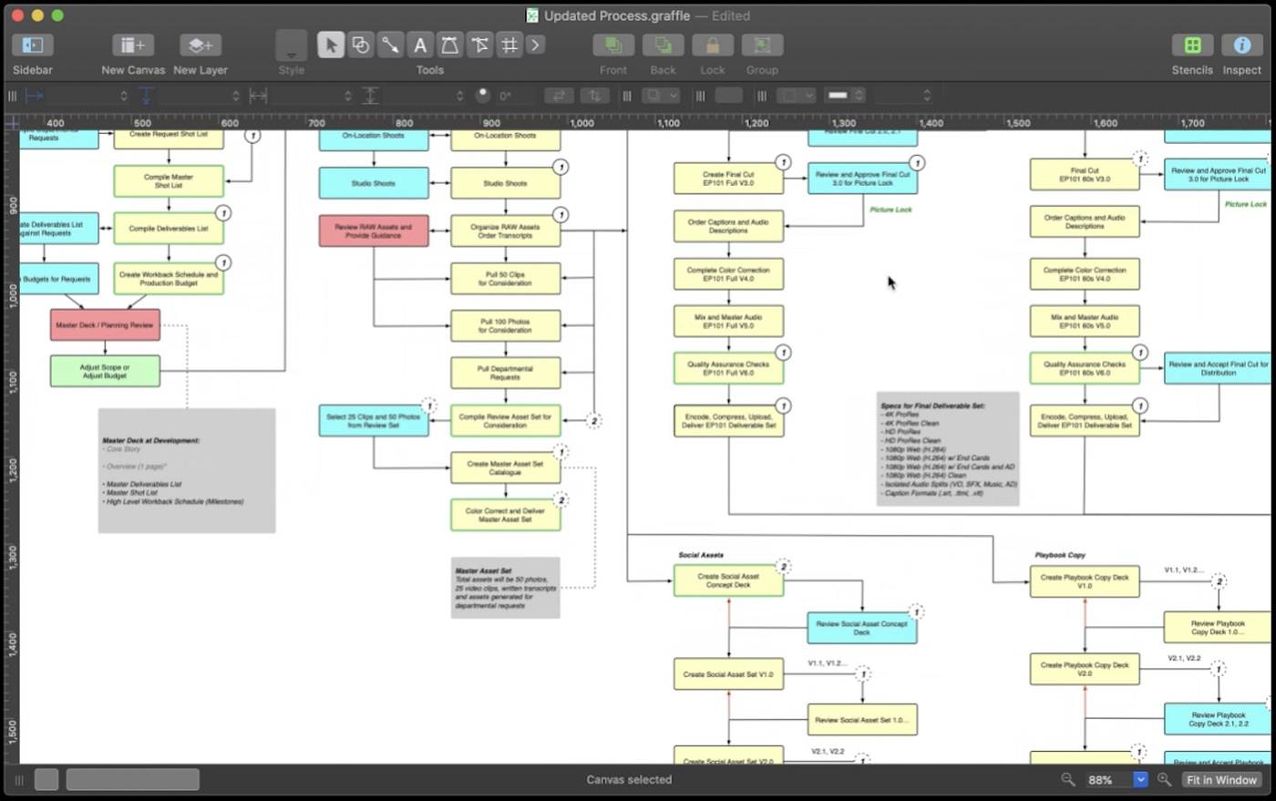This screenshot has width=1276, height=801.
Task: Select the Pull 50 Clips for Consideration box
Action: click(x=505, y=279)
